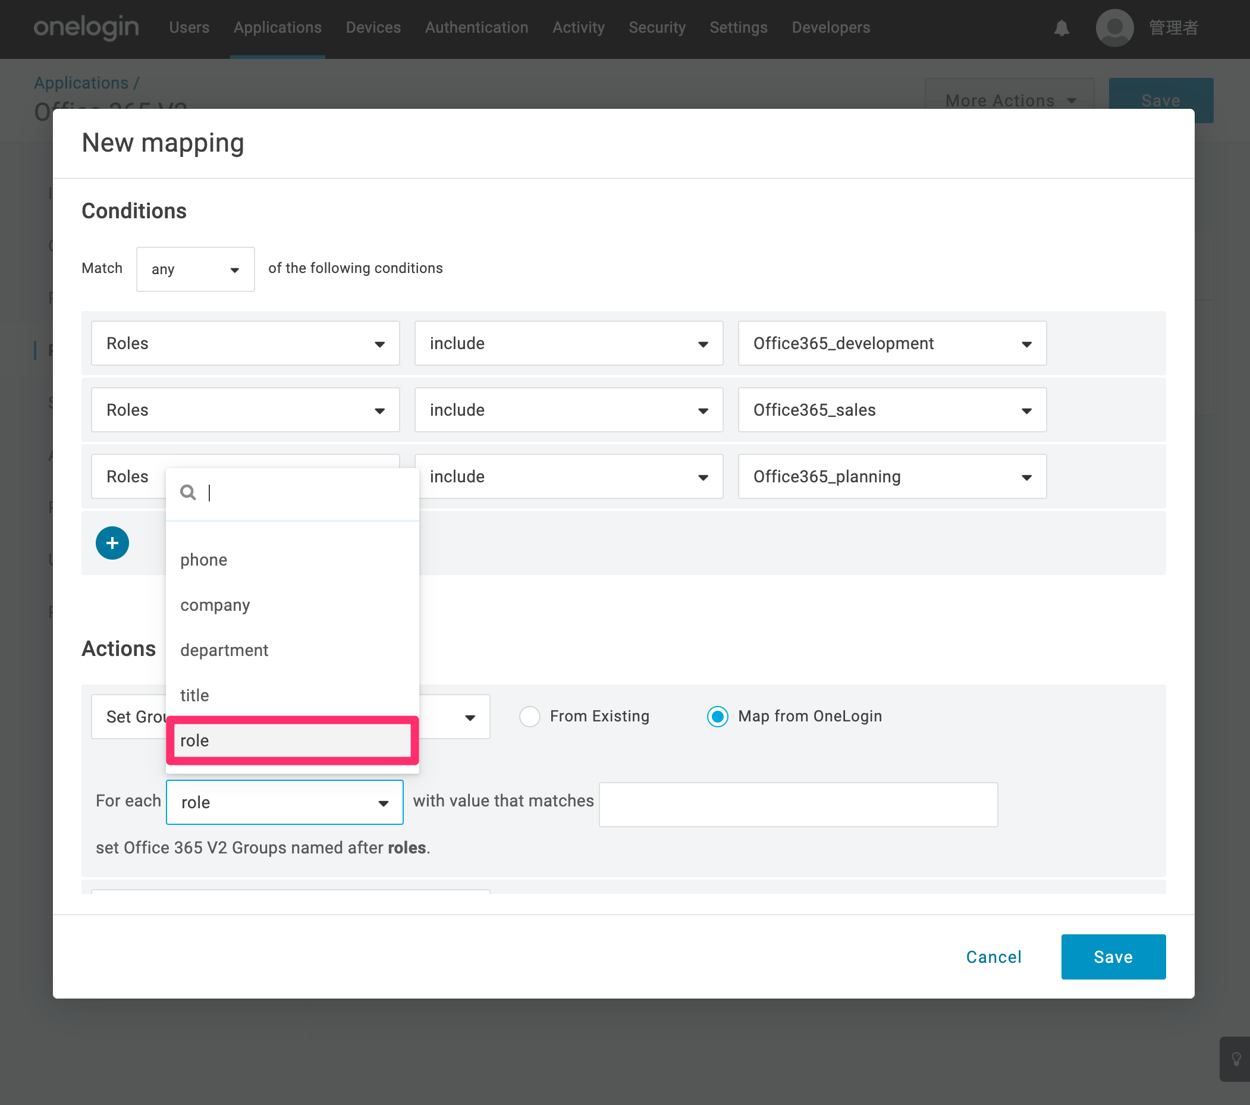
Task: Click the search icon in dropdown
Action: pos(188,492)
